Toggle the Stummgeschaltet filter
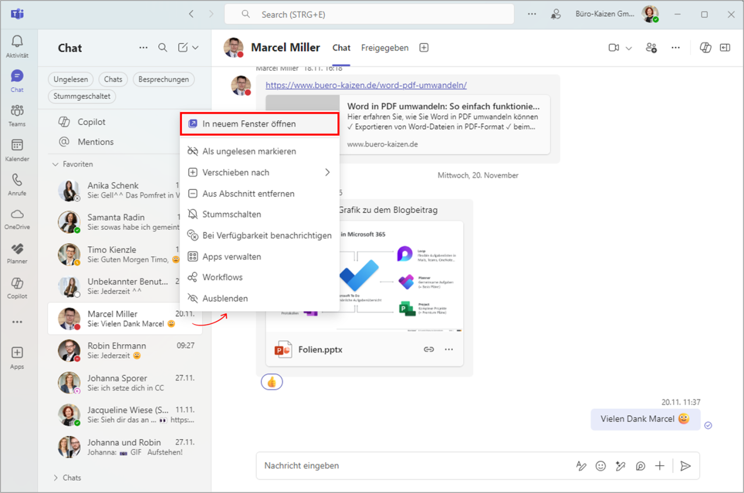 [x=81, y=96]
